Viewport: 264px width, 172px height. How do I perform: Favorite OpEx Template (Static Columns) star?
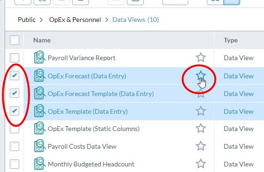coord(201,128)
